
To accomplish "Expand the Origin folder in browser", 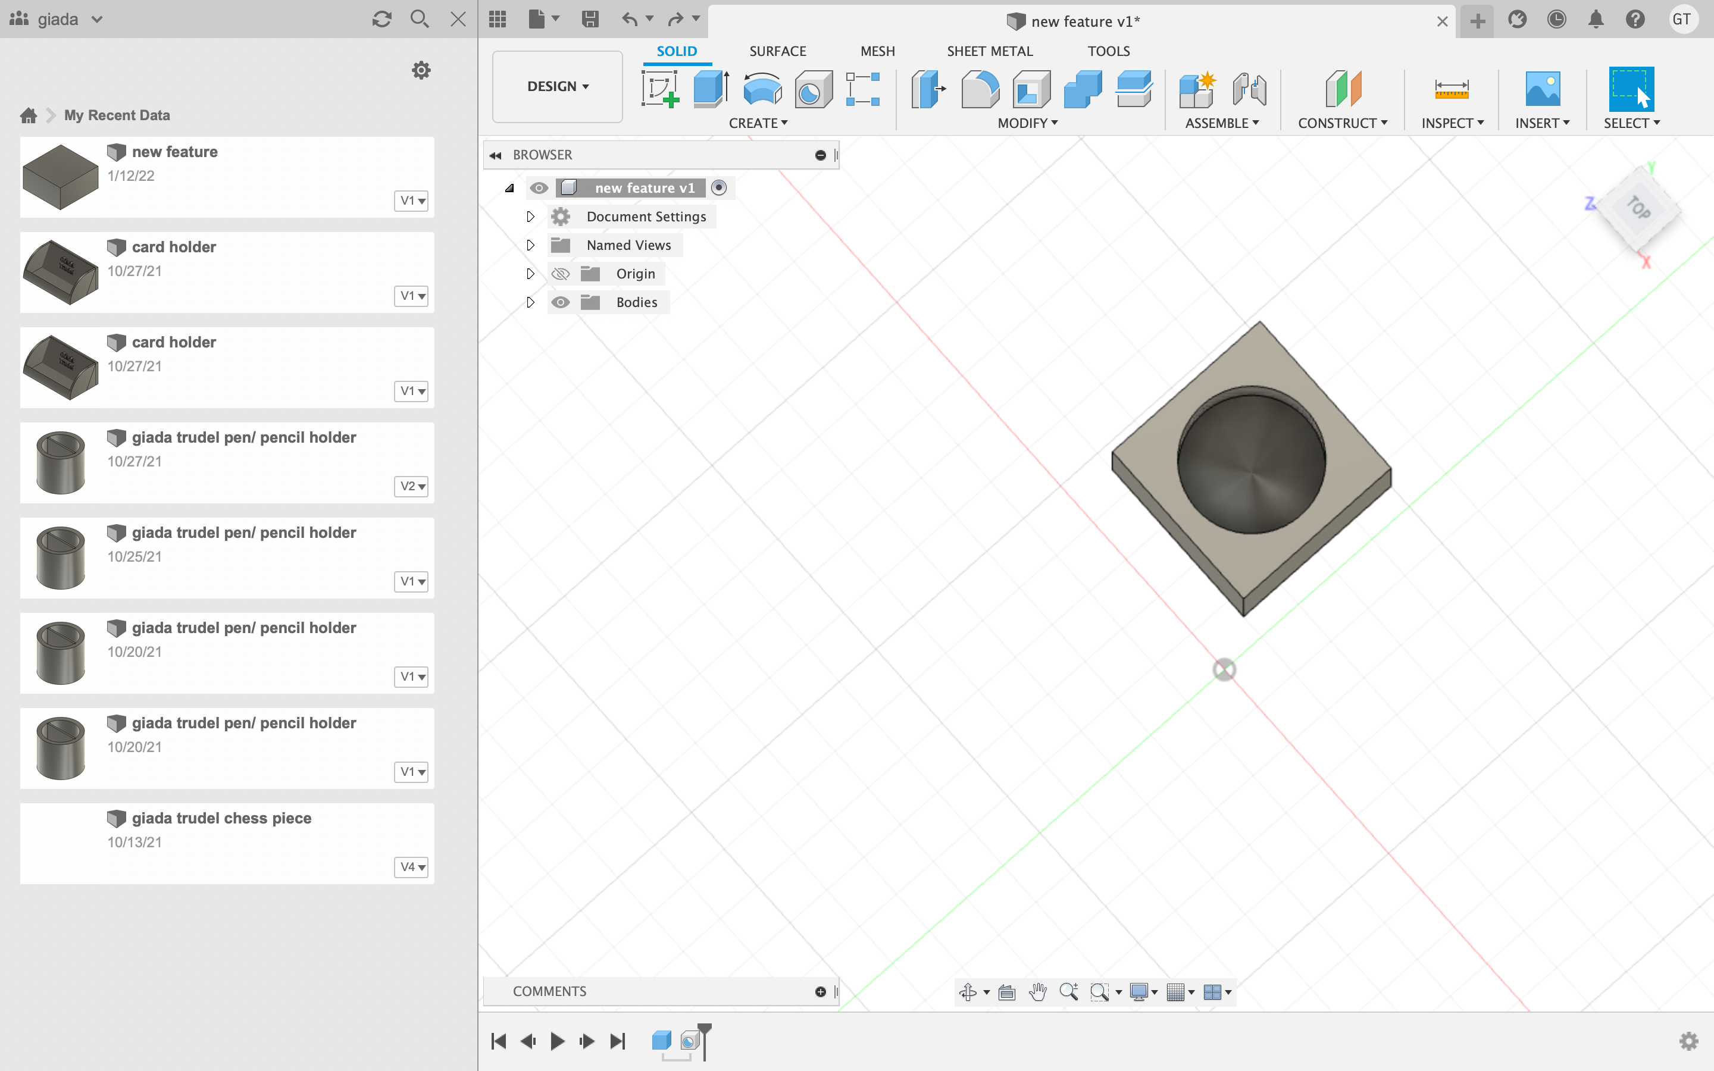I will (x=530, y=273).
